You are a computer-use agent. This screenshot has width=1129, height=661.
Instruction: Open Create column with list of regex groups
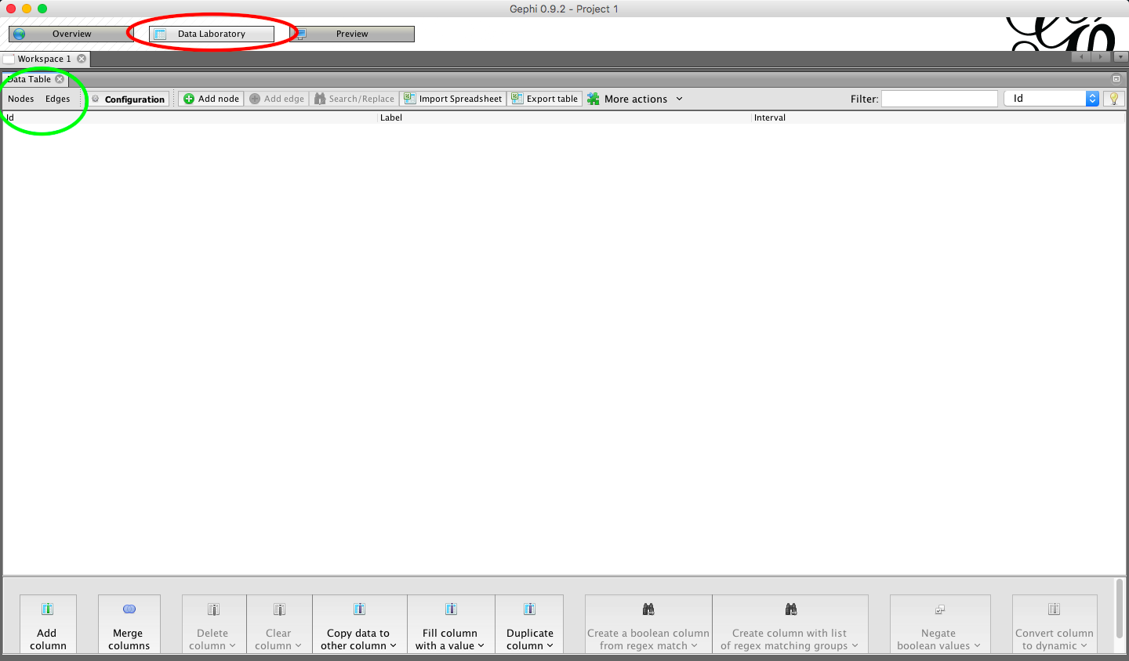pyautogui.click(x=790, y=625)
